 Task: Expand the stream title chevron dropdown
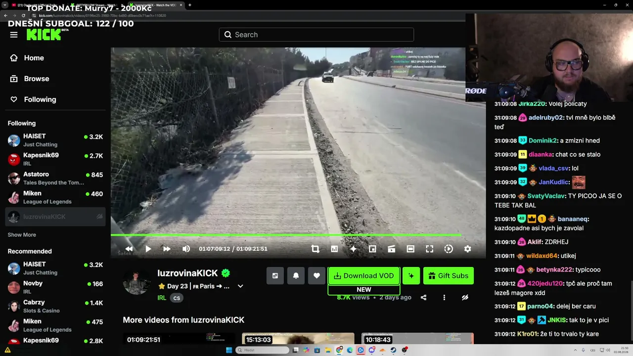(240, 286)
